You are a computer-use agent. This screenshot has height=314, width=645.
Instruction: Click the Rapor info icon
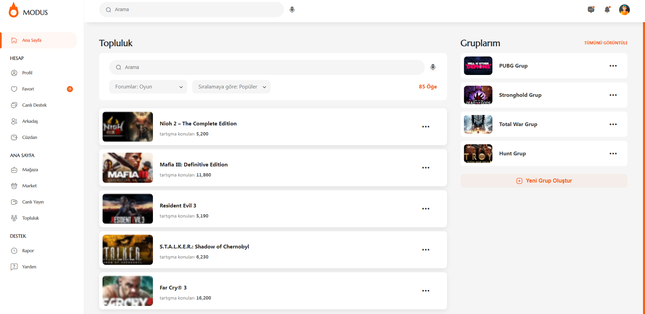(x=14, y=251)
